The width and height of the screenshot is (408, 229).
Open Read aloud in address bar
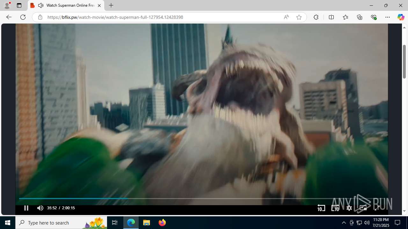[286, 17]
